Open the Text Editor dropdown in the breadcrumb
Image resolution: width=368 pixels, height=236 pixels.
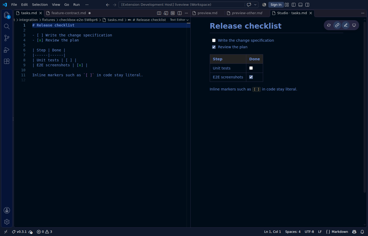[x=179, y=20]
